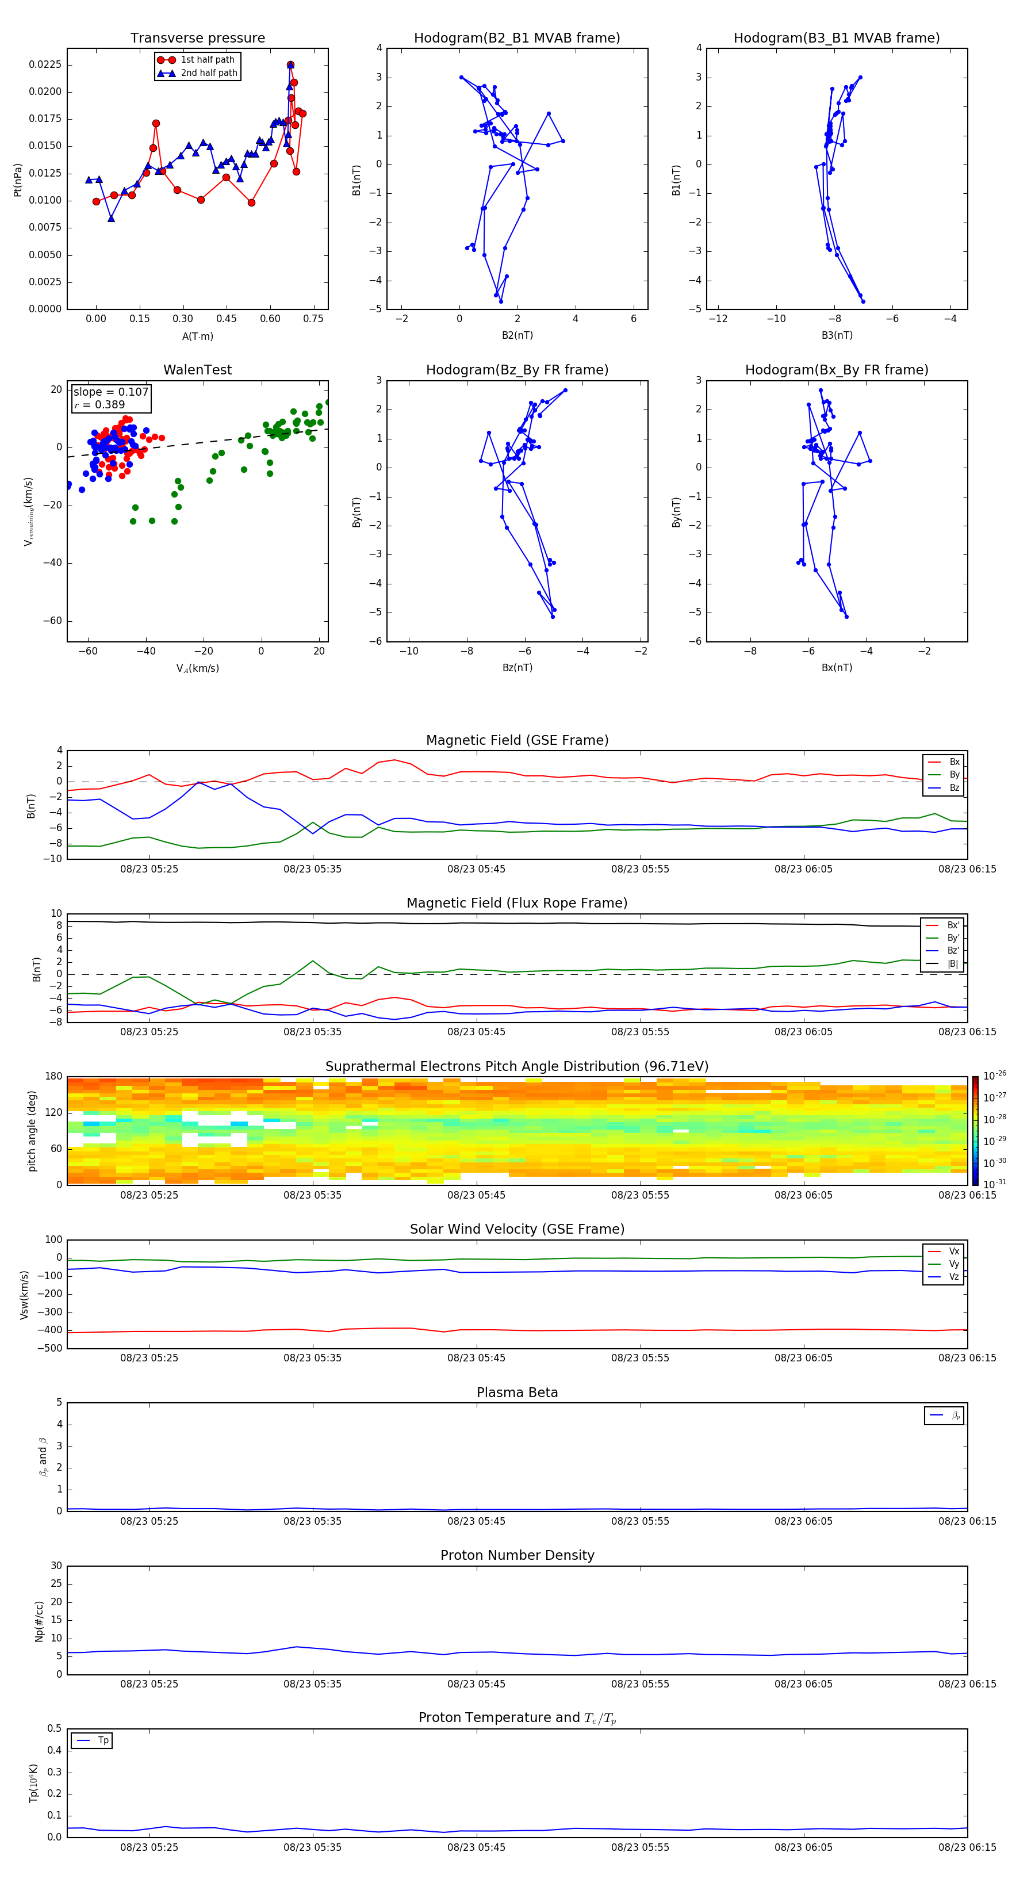Click the 'Plasma Beta' plot title

[517, 1392]
